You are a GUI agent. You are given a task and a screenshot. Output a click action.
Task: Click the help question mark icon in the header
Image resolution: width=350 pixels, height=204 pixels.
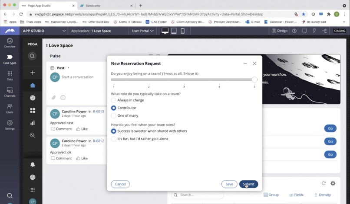pyautogui.click(x=294, y=31)
